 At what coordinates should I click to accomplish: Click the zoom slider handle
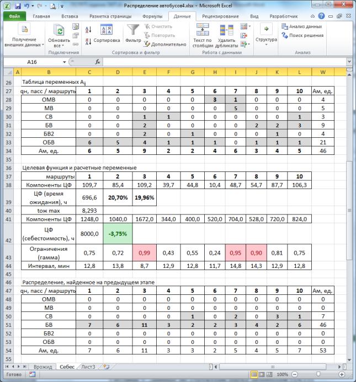pos(318,374)
